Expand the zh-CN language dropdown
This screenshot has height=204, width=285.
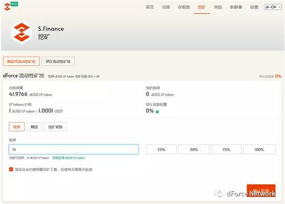coord(273,7)
